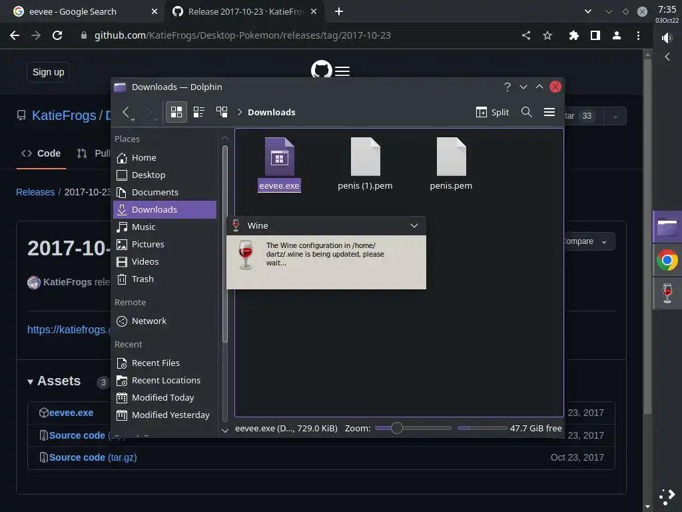This screenshot has height=512, width=682.
Task: Click Places panel scrollbar
Action: pyautogui.click(x=225, y=244)
